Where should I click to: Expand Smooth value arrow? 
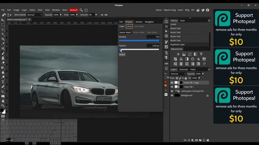click(96, 15)
